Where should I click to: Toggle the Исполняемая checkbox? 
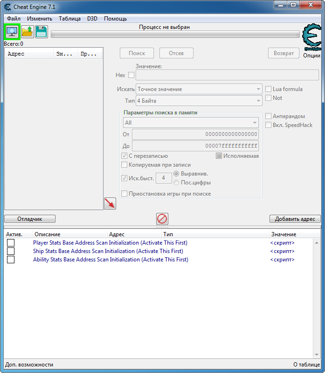tap(219, 156)
